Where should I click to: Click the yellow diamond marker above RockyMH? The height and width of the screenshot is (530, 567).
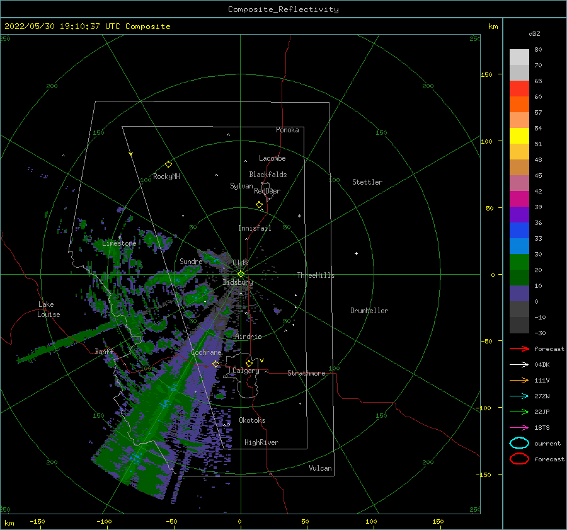168,164
